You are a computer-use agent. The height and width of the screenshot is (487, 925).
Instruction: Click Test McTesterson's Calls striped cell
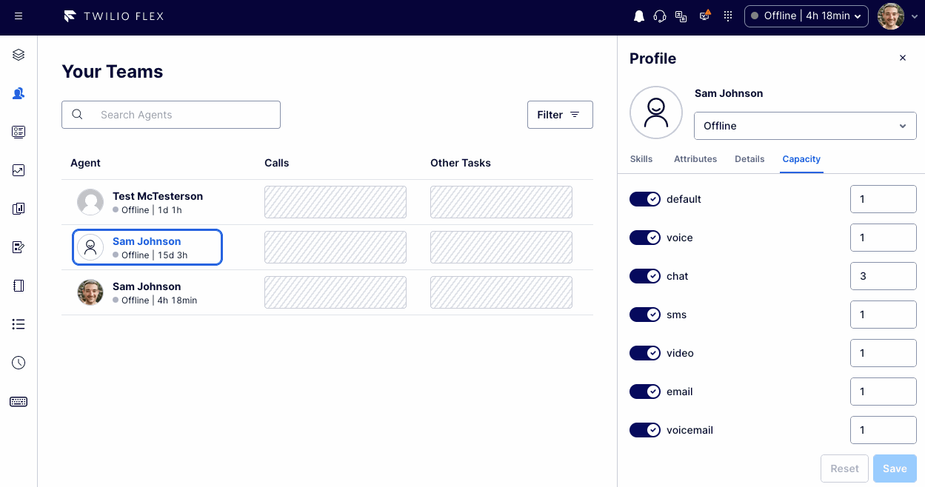point(335,202)
